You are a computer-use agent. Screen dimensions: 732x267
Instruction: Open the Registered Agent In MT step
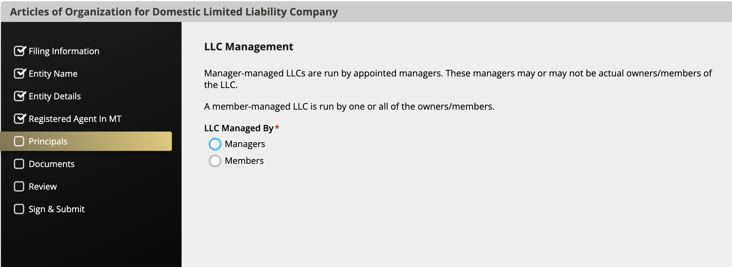point(75,119)
